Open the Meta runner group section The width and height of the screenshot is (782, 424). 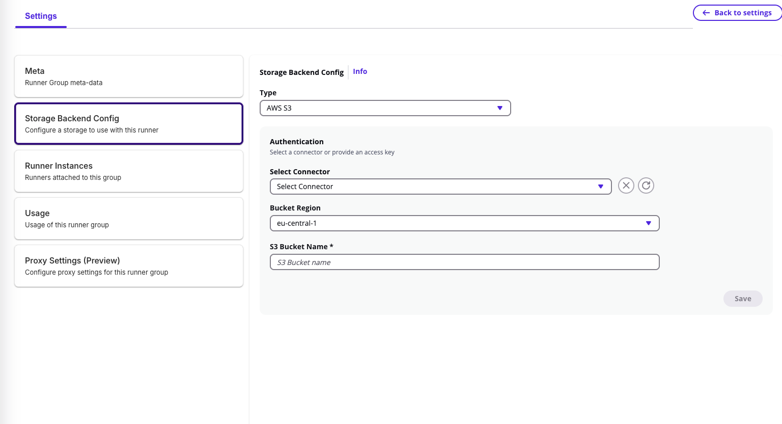point(129,76)
